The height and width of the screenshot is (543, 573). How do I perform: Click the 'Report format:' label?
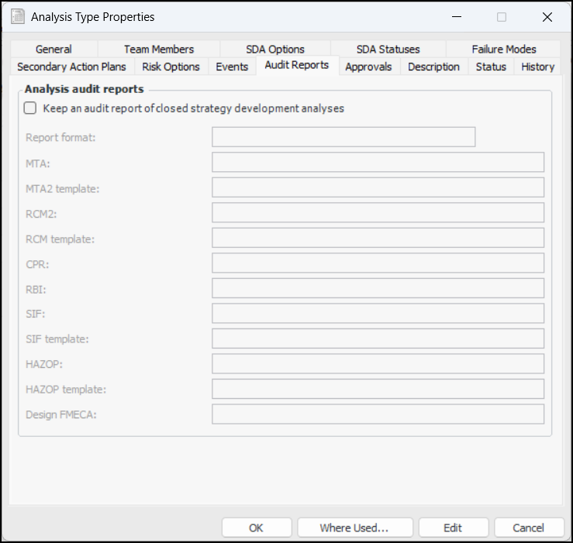(x=60, y=137)
